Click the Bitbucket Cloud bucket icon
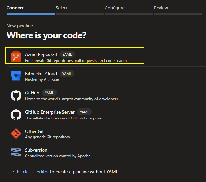206x182 pixels. [x=16, y=76]
